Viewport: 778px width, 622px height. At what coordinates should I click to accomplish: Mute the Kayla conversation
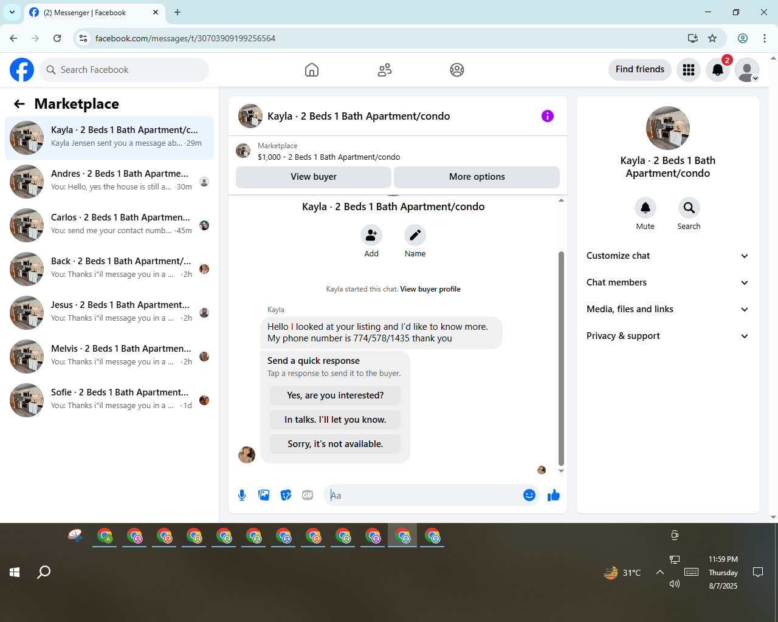645,208
